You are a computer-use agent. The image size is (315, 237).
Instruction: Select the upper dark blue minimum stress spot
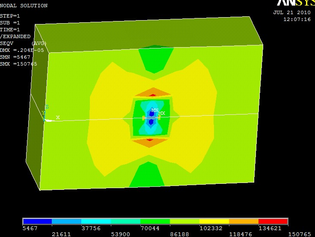pyautogui.click(x=152, y=114)
